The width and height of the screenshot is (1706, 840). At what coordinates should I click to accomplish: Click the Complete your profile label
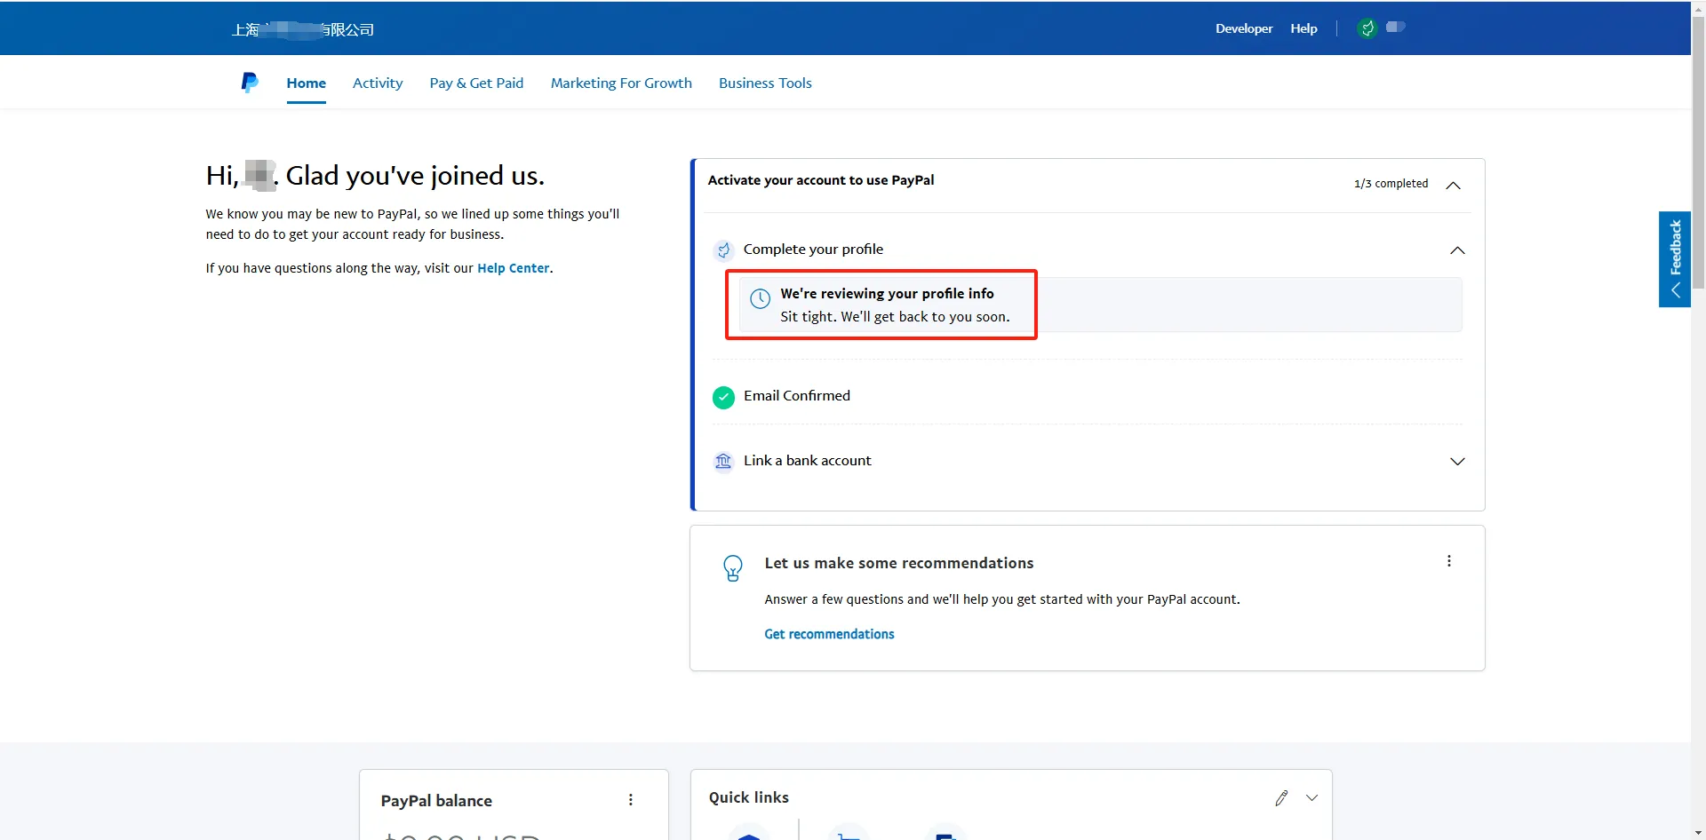click(813, 250)
